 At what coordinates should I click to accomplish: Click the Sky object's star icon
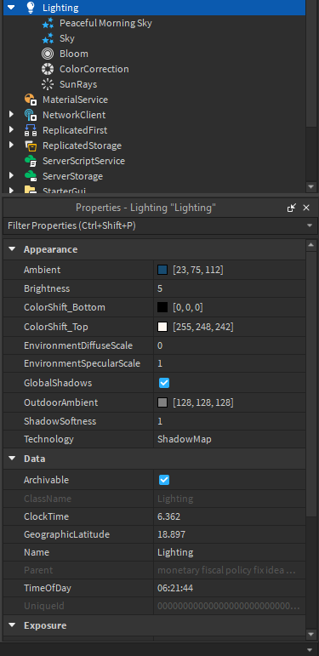pyautogui.click(x=48, y=38)
